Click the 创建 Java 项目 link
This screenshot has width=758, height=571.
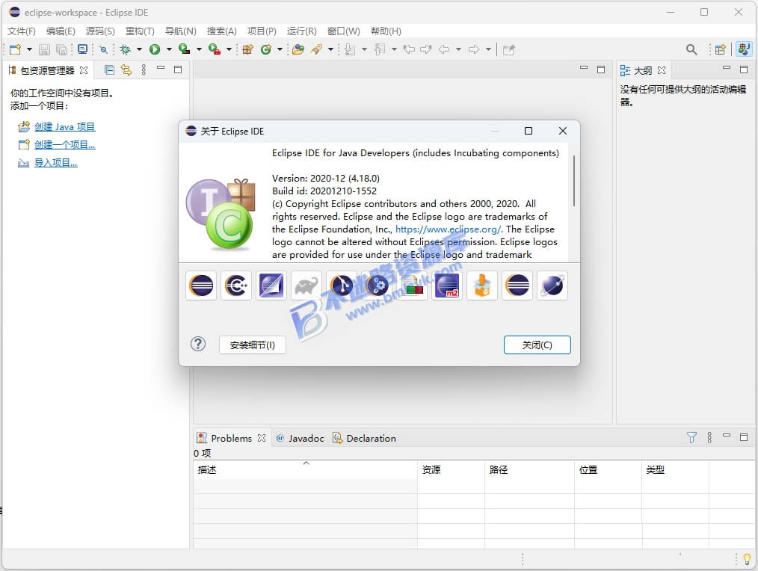click(65, 127)
